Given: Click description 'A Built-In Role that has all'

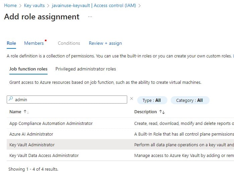Looking at the screenshot, I should tap(184, 134).
